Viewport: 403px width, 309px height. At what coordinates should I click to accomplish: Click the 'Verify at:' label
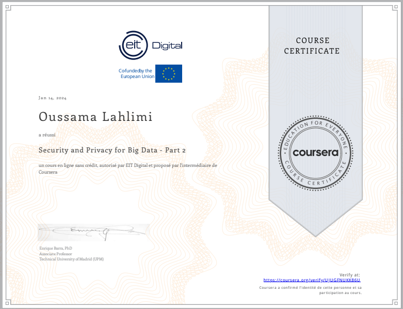349,275
